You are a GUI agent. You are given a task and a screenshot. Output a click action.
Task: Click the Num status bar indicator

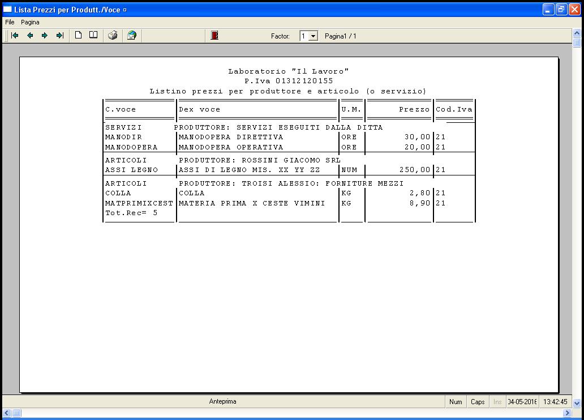[x=456, y=402]
